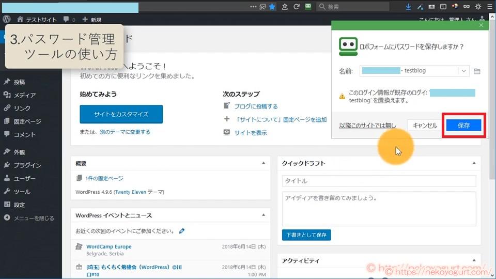Open the プラグイン menu in sidebar
Screen dimensions: 496x279
click(x=27, y=165)
